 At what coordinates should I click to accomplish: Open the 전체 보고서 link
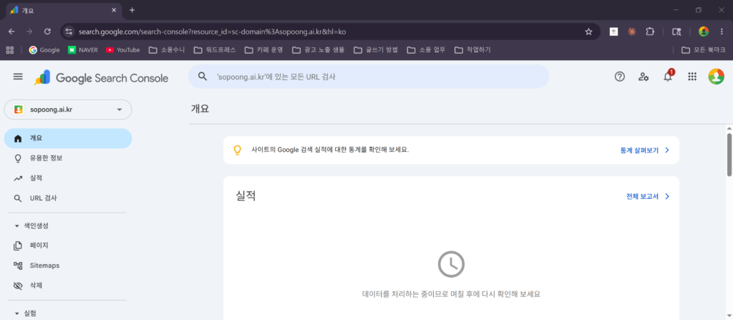(x=647, y=196)
